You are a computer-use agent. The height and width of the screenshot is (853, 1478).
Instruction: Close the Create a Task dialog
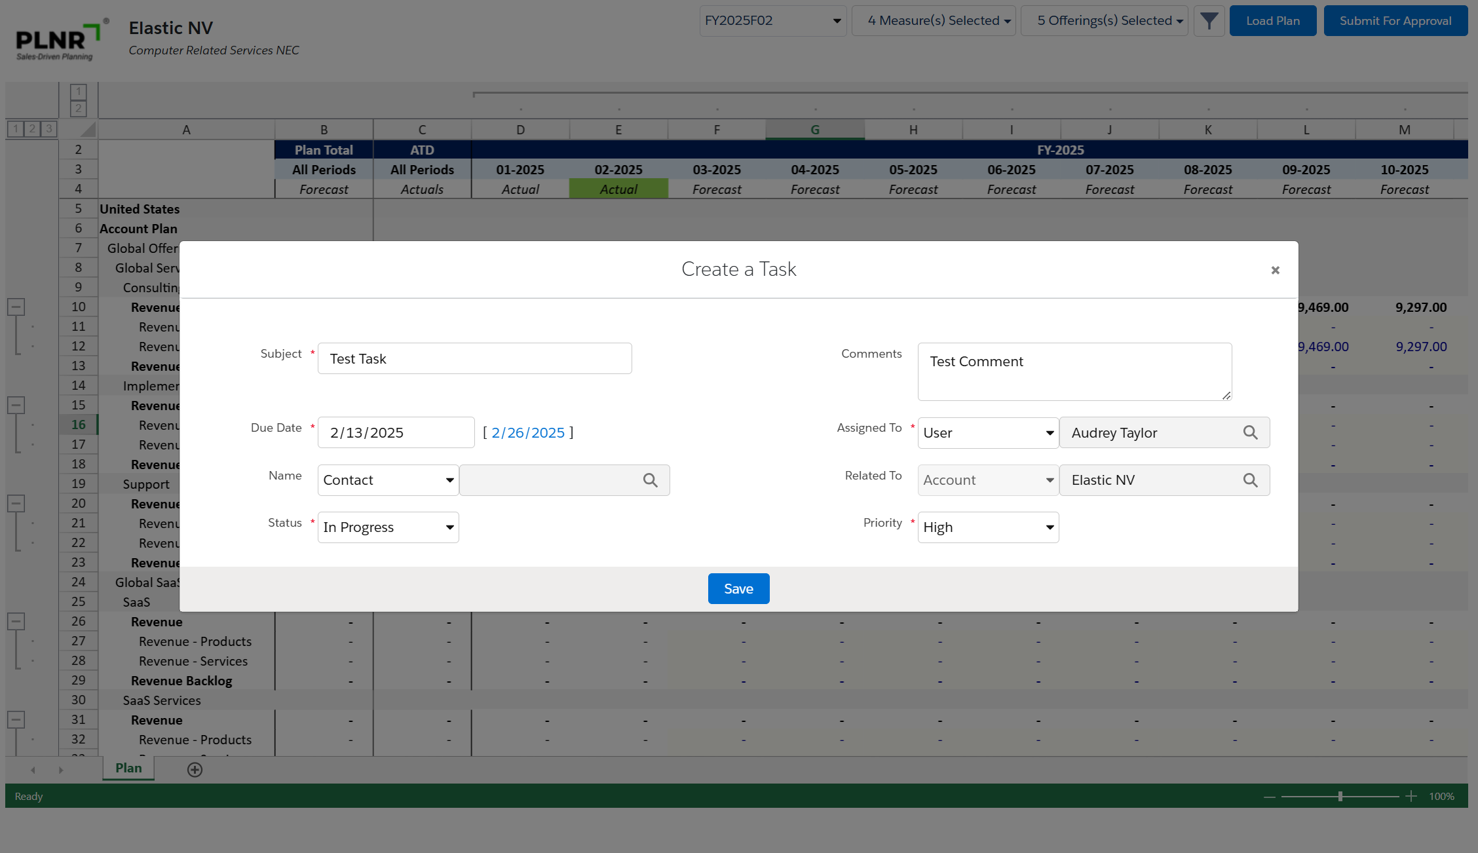click(x=1275, y=270)
